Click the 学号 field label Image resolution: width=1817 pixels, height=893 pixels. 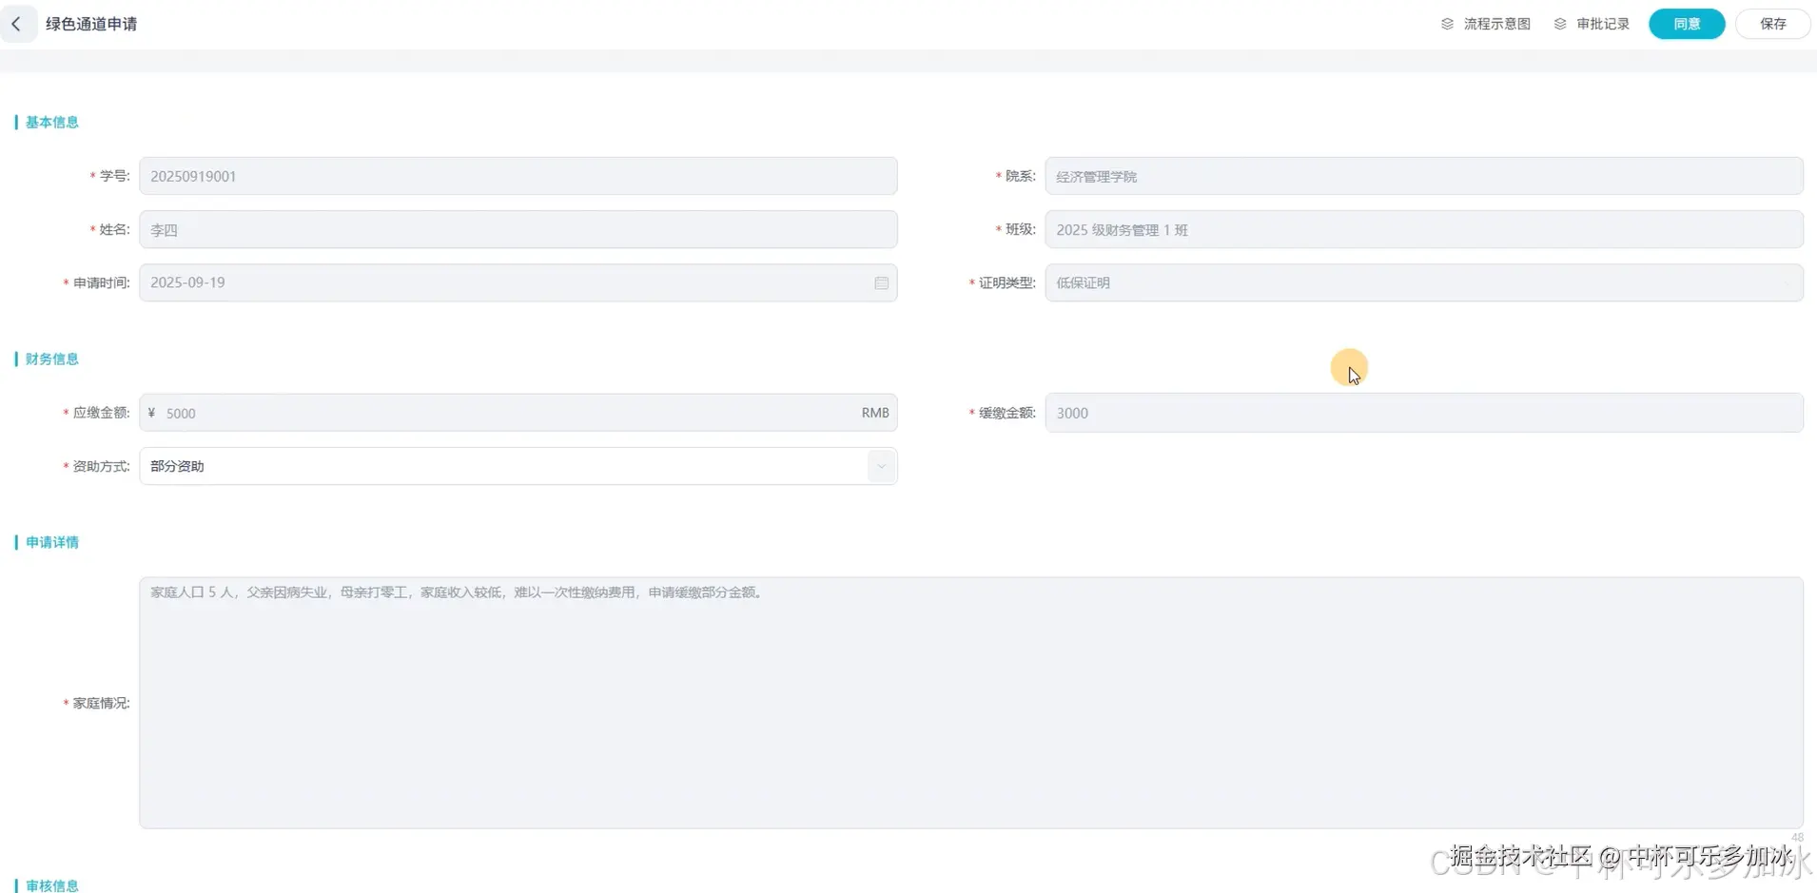click(x=114, y=176)
